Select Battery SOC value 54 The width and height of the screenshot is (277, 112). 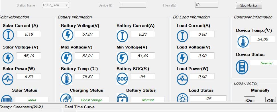tap(142, 77)
